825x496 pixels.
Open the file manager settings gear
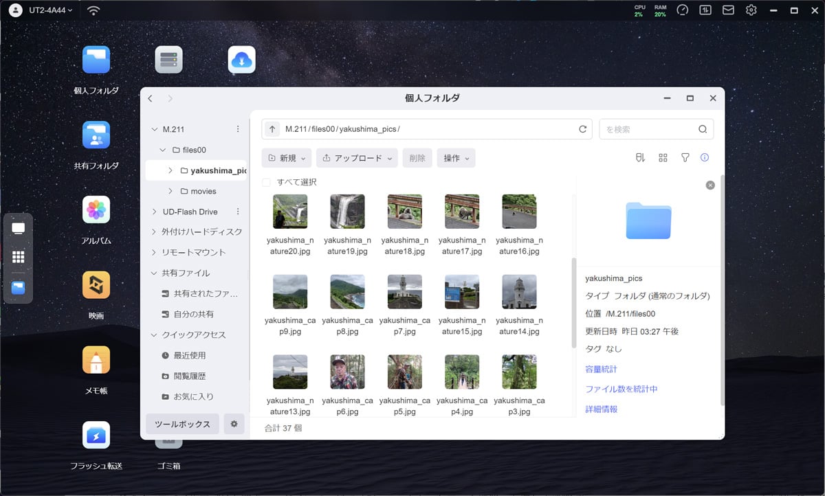click(234, 424)
